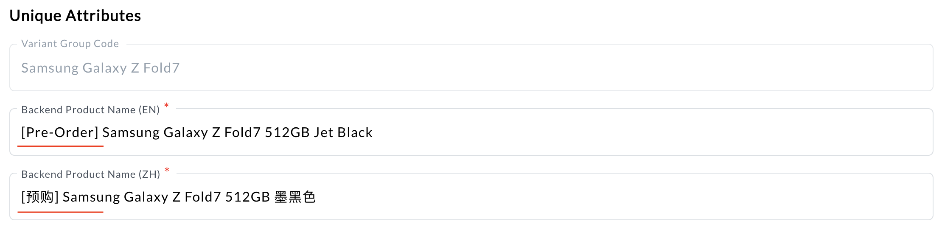The height and width of the screenshot is (230, 942).
Task: Click 512GB in the EN product name
Action: click(x=287, y=132)
